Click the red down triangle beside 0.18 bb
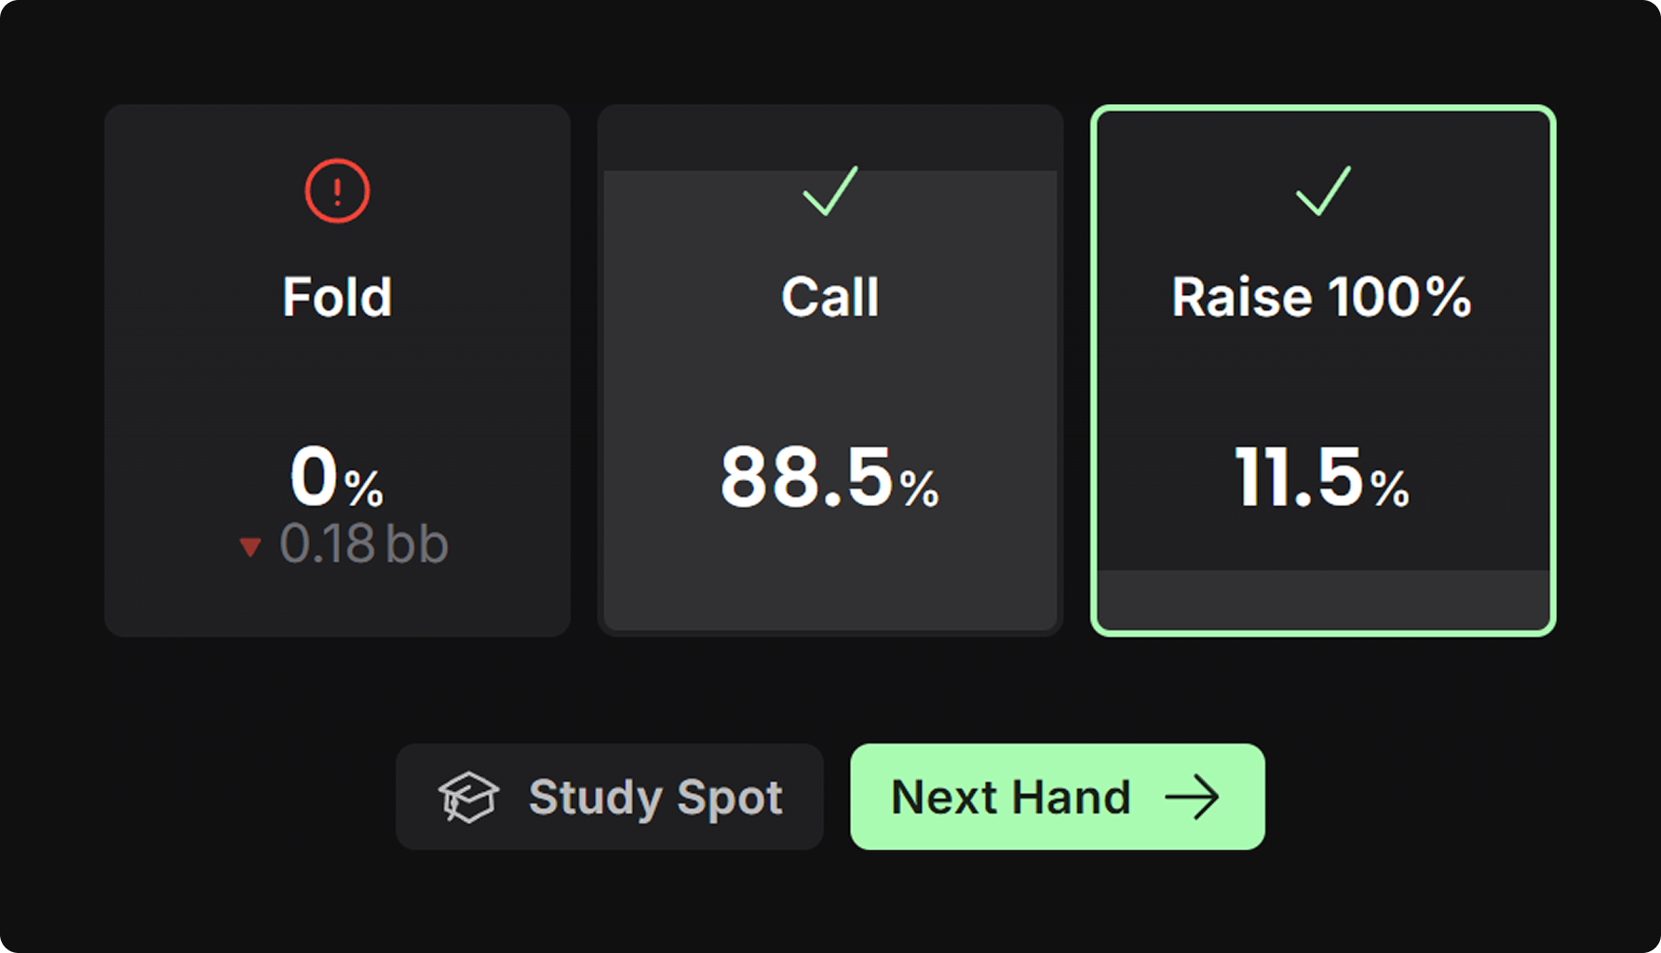 250,546
